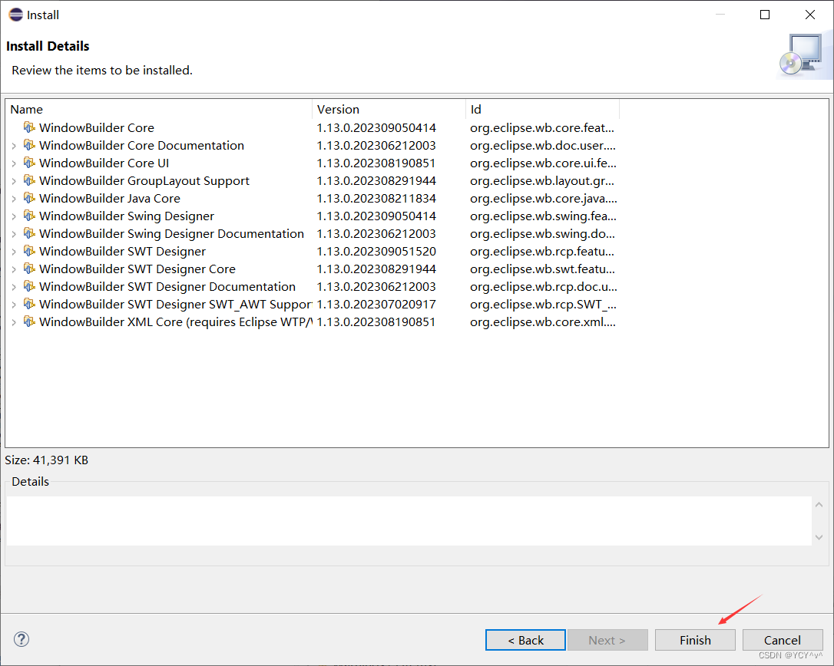Image resolution: width=834 pixels, height=666 pixels.
Task: Expand SWT Designer Documentation node
Action: coord(14,287)
